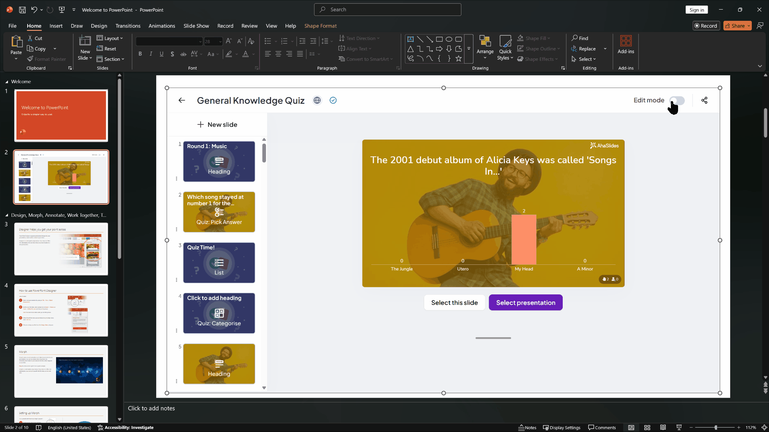The height and width of the screenshot is (432, 769).
Task: Click the Find icon in Editing group
Action: [580, 38]
